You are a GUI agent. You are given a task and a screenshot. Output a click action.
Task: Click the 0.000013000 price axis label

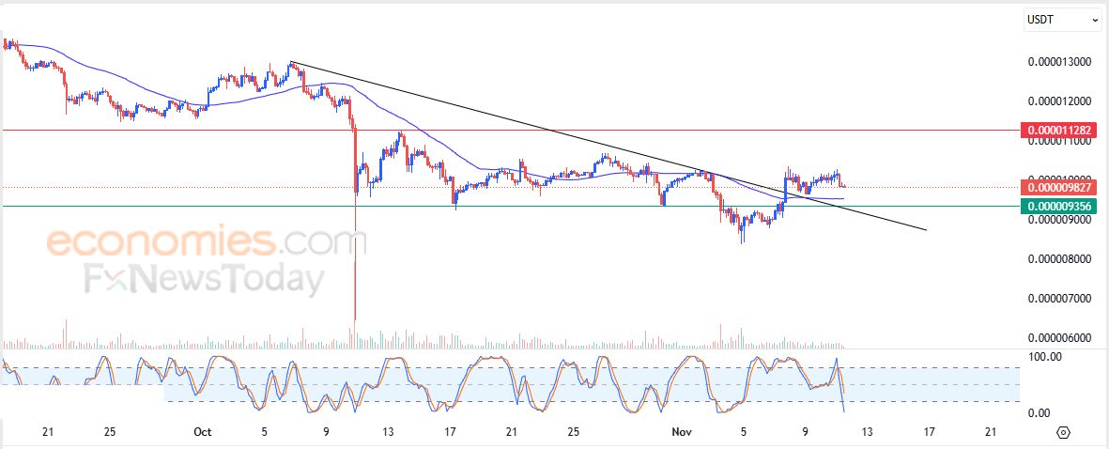coord(1059,62)
